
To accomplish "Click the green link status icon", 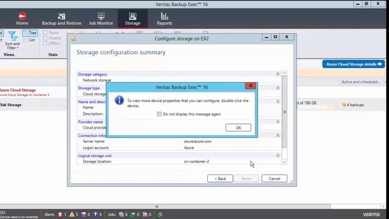I will click(x=160, y=214).
